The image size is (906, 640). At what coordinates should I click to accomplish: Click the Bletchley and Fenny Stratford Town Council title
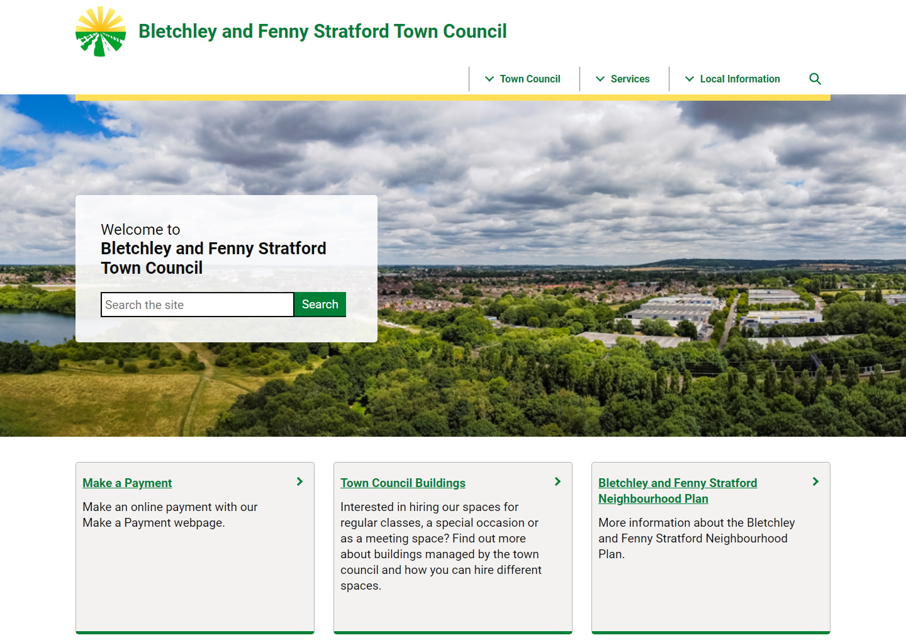(323, 31)
